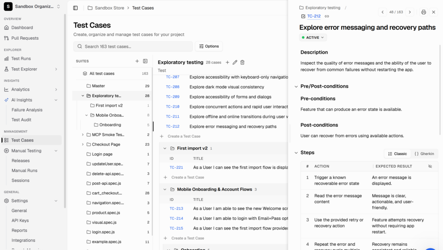Open Integrations settings page
The width and height of the screenshot is (443, 250).
23,241
